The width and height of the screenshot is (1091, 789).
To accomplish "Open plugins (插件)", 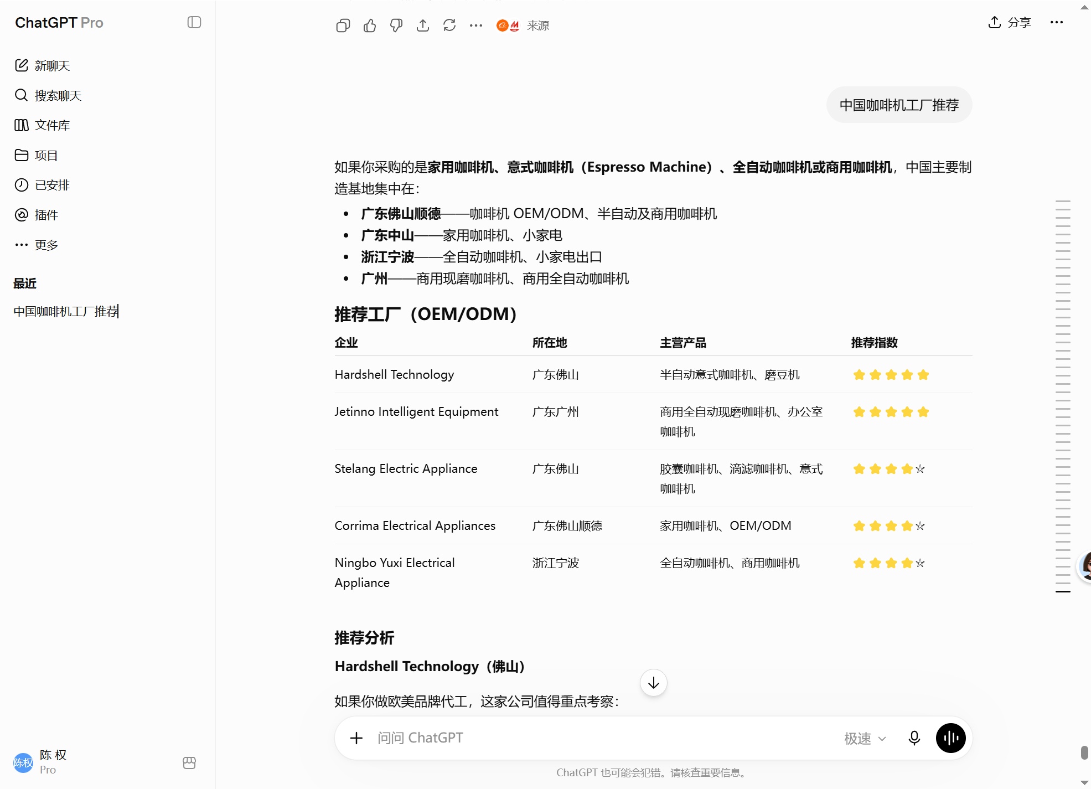I will coord(37,215).
